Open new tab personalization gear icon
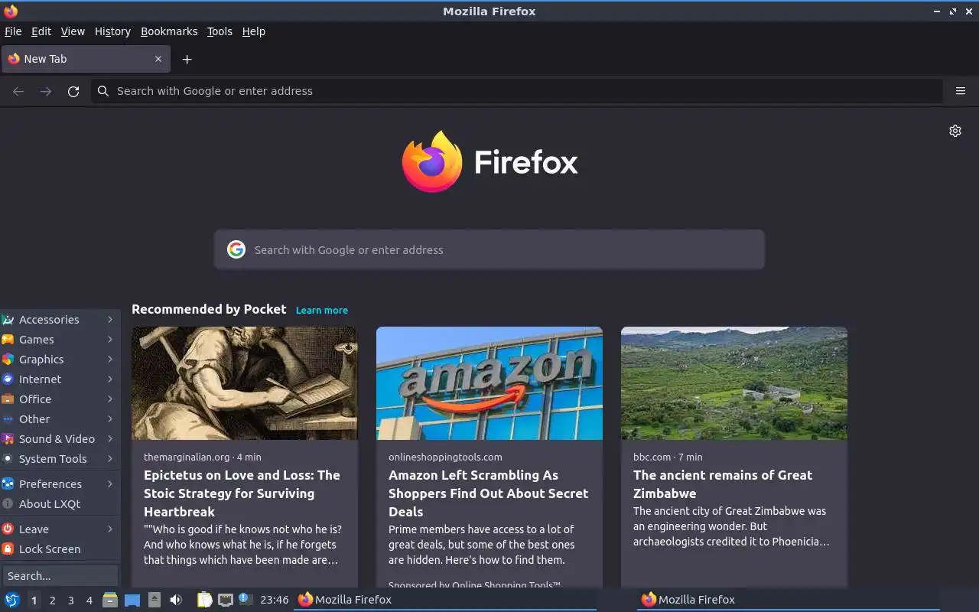The image size is (979, 612). click(955, 131)
